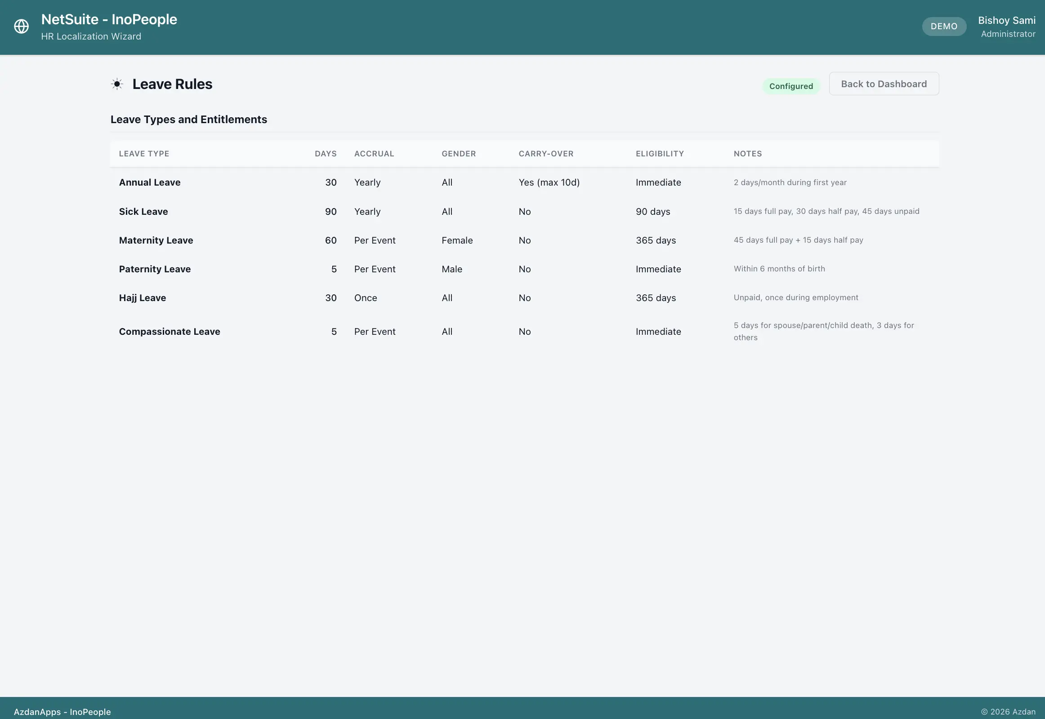Click Immediate eligibility for Compassionate Leave
The width and height of the screenshot is (1045, 719).
coord(658,332)
